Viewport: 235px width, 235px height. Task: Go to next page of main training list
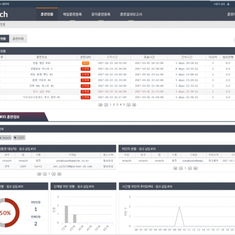(x=129, y=105)
